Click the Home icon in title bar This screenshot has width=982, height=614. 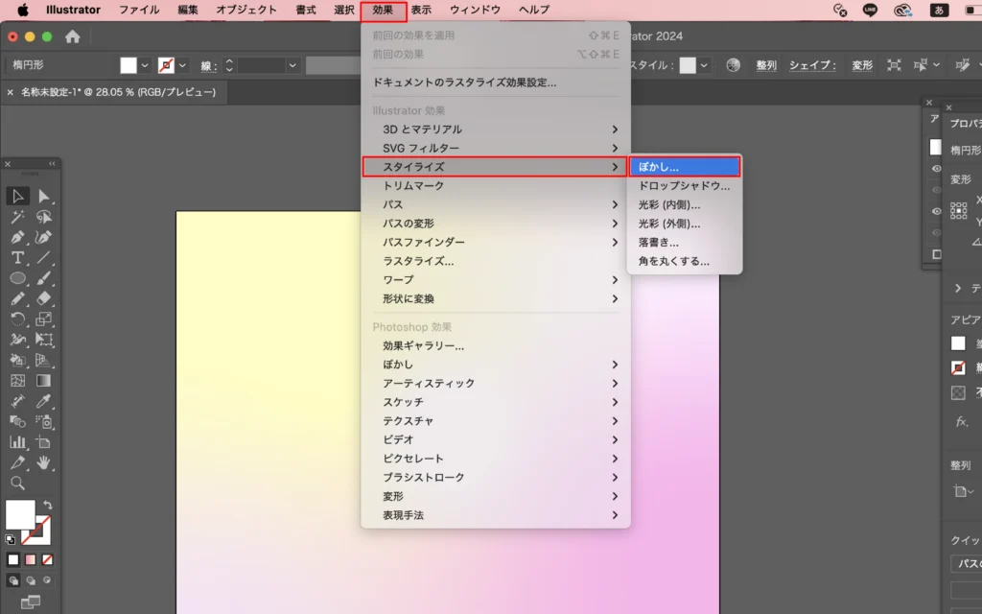coord(72,36)
